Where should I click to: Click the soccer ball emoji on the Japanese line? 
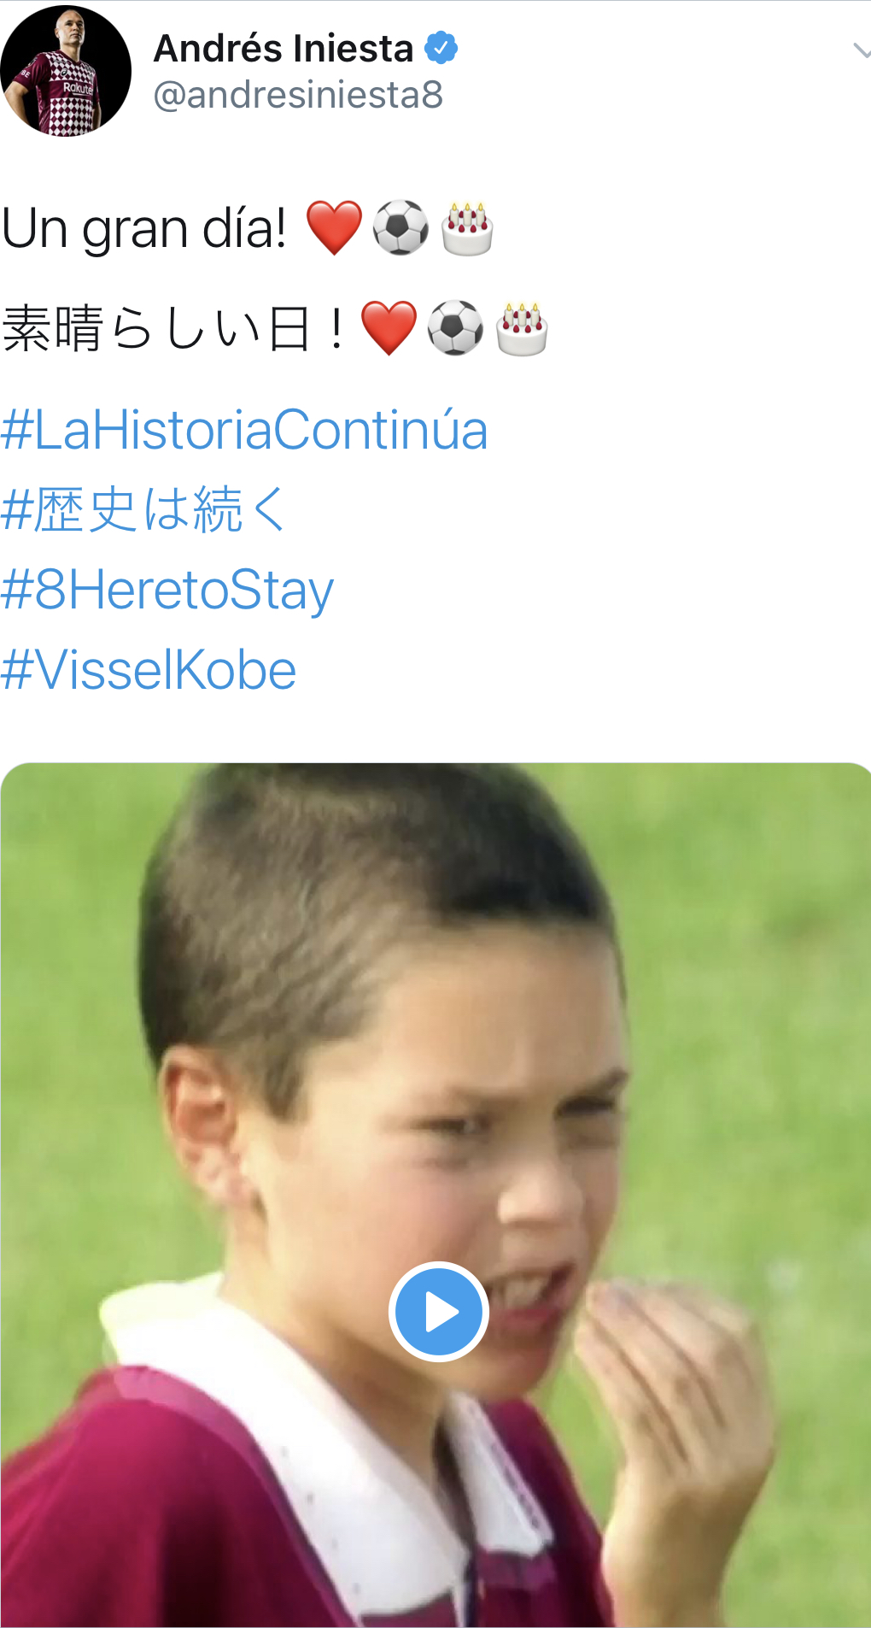coord(455,328)
